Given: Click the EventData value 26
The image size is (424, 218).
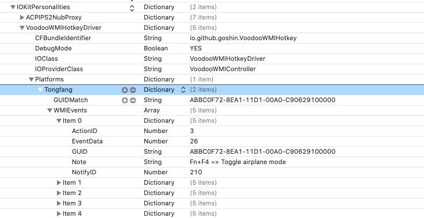Looking at the screenshot, I should coord(194,141).
